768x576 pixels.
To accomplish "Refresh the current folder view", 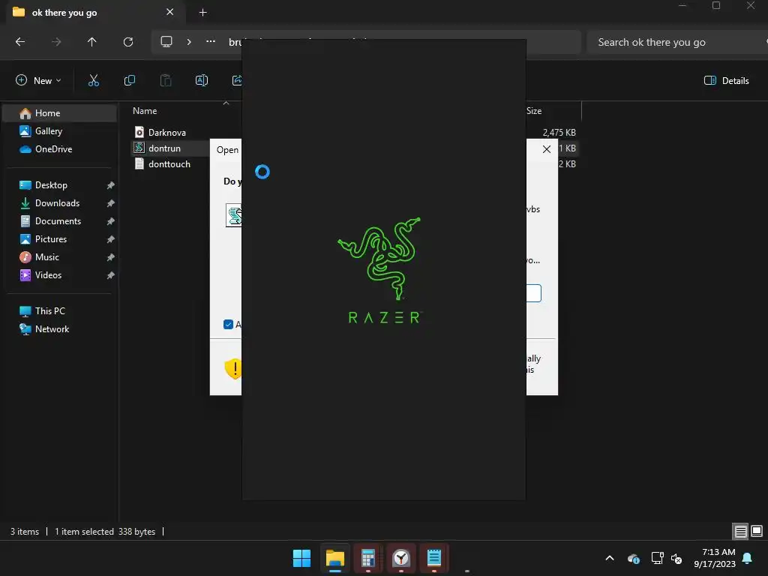I will (128, 42).
